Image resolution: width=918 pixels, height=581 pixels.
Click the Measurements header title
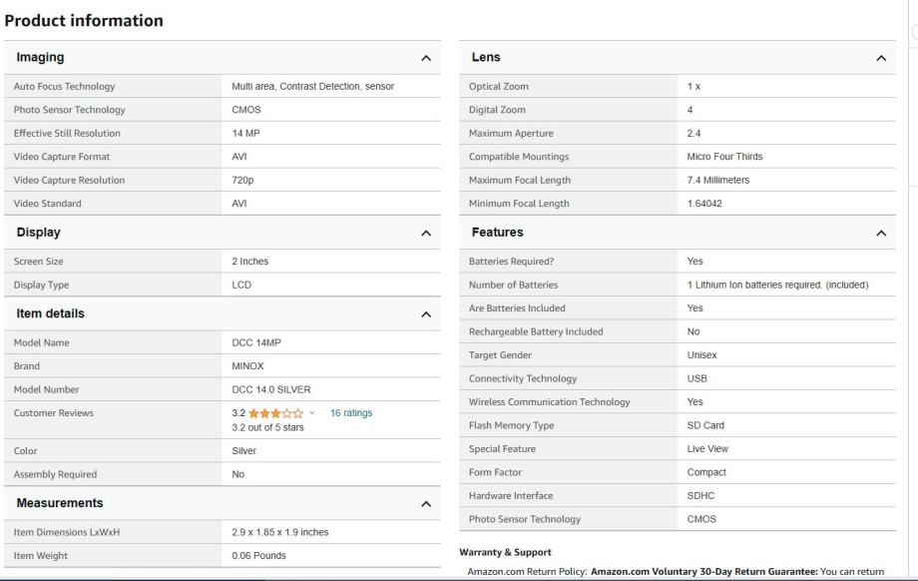(62, 503)
